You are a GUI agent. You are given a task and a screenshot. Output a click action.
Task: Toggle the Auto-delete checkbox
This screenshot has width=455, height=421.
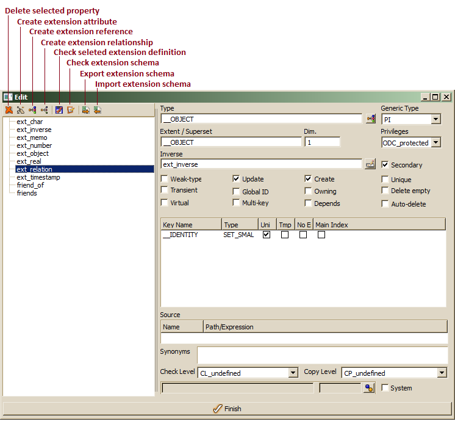pyautogui.click(x=385, y=204)
